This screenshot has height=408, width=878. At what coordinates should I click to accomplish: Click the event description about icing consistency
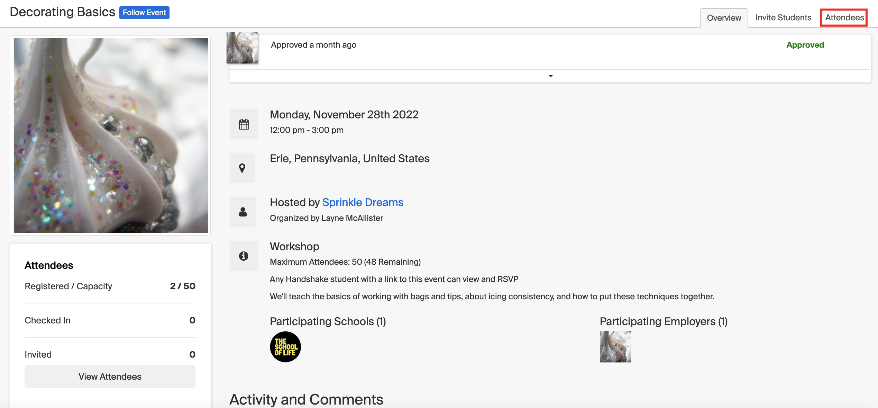(492, 297)
